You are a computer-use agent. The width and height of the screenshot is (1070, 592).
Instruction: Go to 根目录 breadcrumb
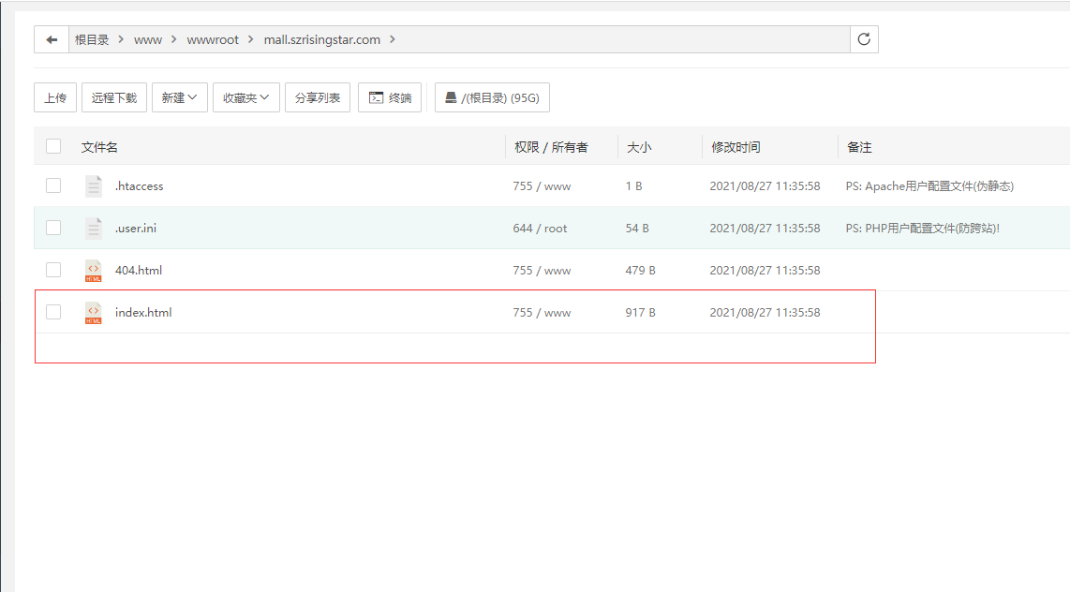pyautogui.click(x=92, y=39)
